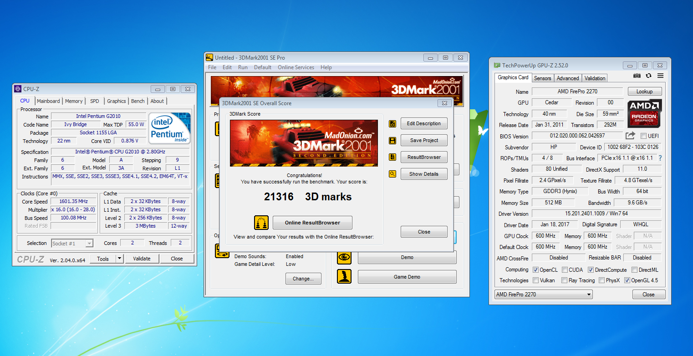Toggle the Ray Tracing checkbox
This screenshot has width=693, height=356.
565,280
